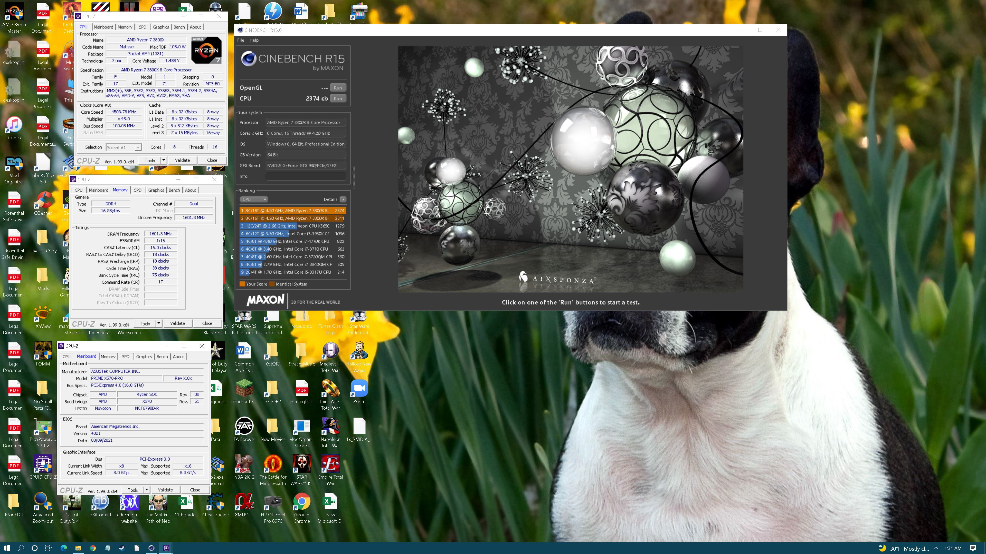
Task: Open LibreOffice 6.0 desktop icon
Action: click(43, 169)
